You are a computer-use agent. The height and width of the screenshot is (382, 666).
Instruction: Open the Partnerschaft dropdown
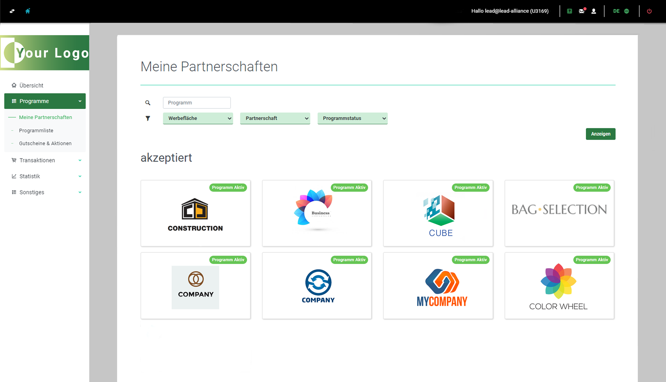[275, 118]
